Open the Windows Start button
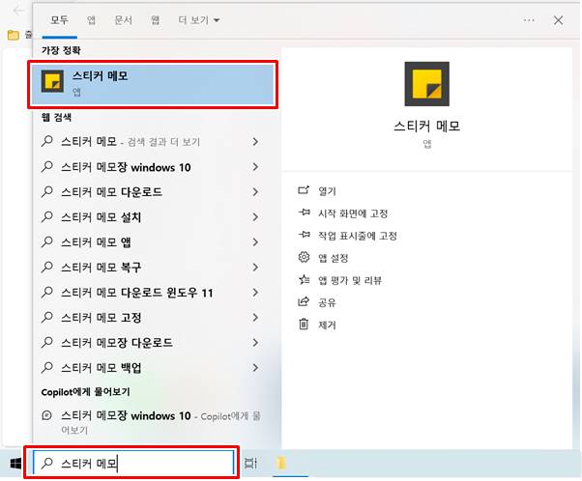This screenshot has height=481, width=582. click(x=15, y=464)
